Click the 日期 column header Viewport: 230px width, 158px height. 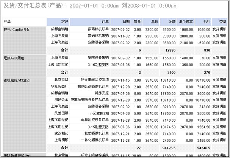tap(126, 22)
